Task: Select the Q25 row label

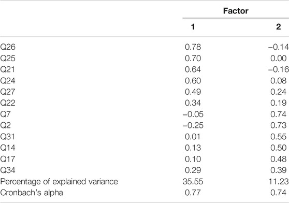Action: [x=8, y=59]
